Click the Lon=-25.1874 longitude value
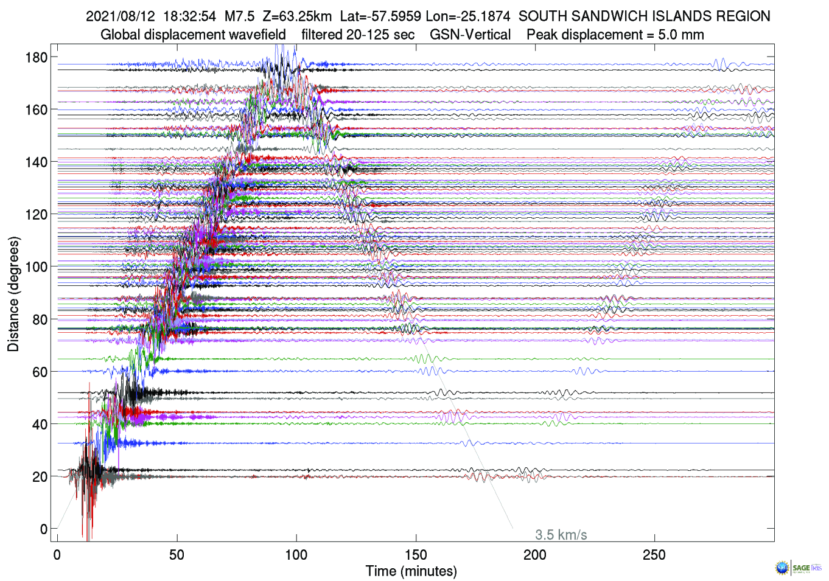Viewport: 829px width, 581px height. 467,16
